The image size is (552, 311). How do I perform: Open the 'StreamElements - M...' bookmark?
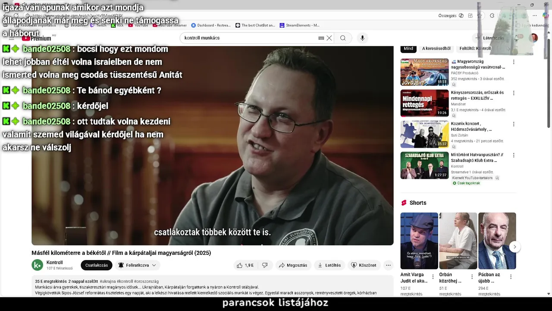(x=300, y=25)
